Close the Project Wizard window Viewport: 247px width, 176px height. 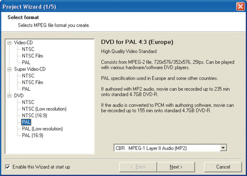point(240,7)
